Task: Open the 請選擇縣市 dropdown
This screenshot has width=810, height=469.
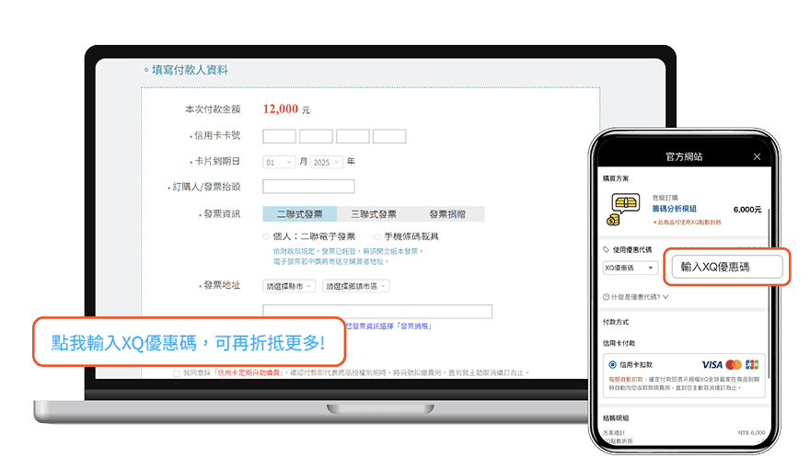Action: 289,286
